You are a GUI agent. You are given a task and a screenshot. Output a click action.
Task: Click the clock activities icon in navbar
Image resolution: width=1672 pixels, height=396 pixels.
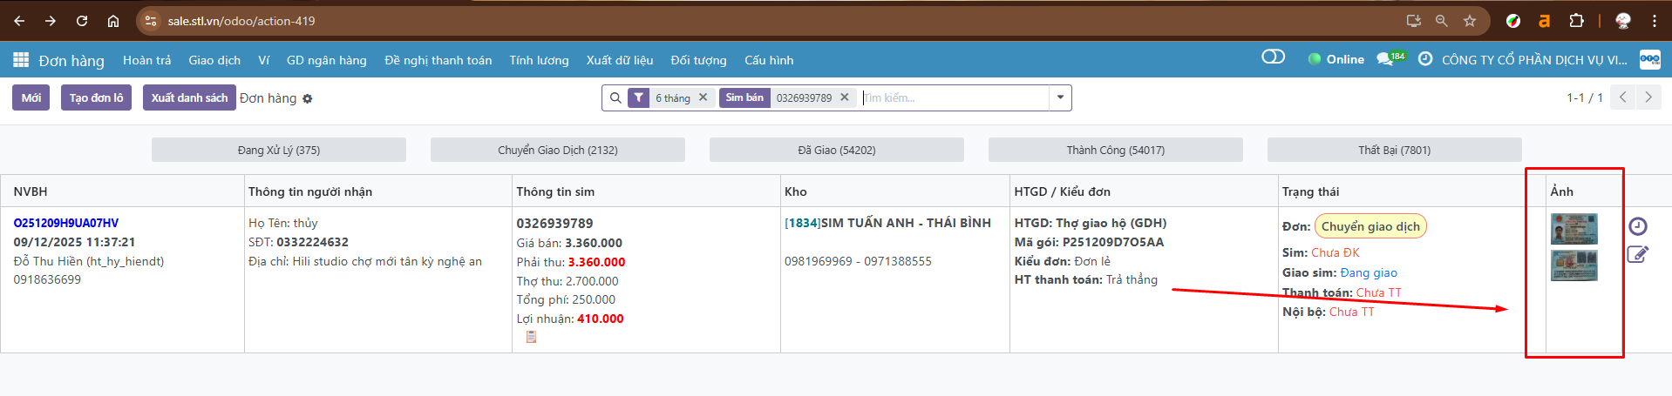1425,59
